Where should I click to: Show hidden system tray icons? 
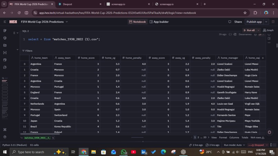pos(218,152)
